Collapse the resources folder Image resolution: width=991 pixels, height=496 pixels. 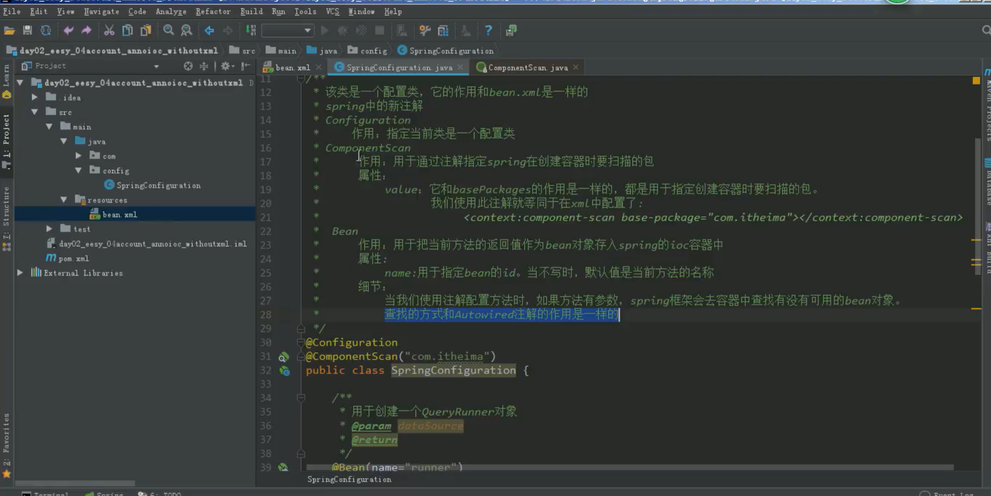click(64, 200)
